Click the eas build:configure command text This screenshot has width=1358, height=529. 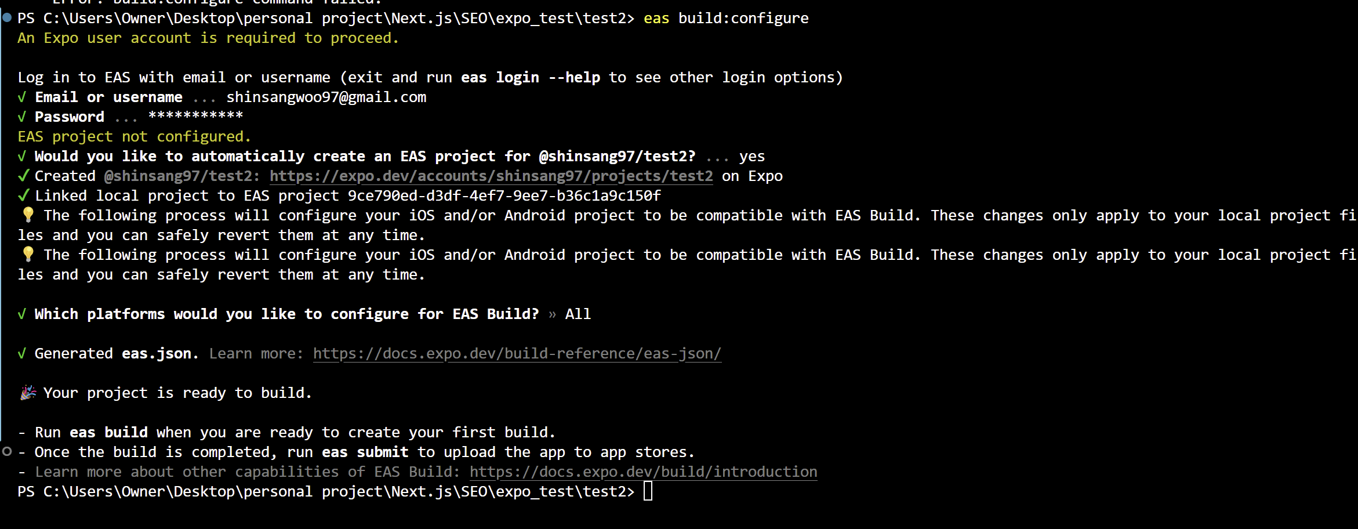[726, 19]
